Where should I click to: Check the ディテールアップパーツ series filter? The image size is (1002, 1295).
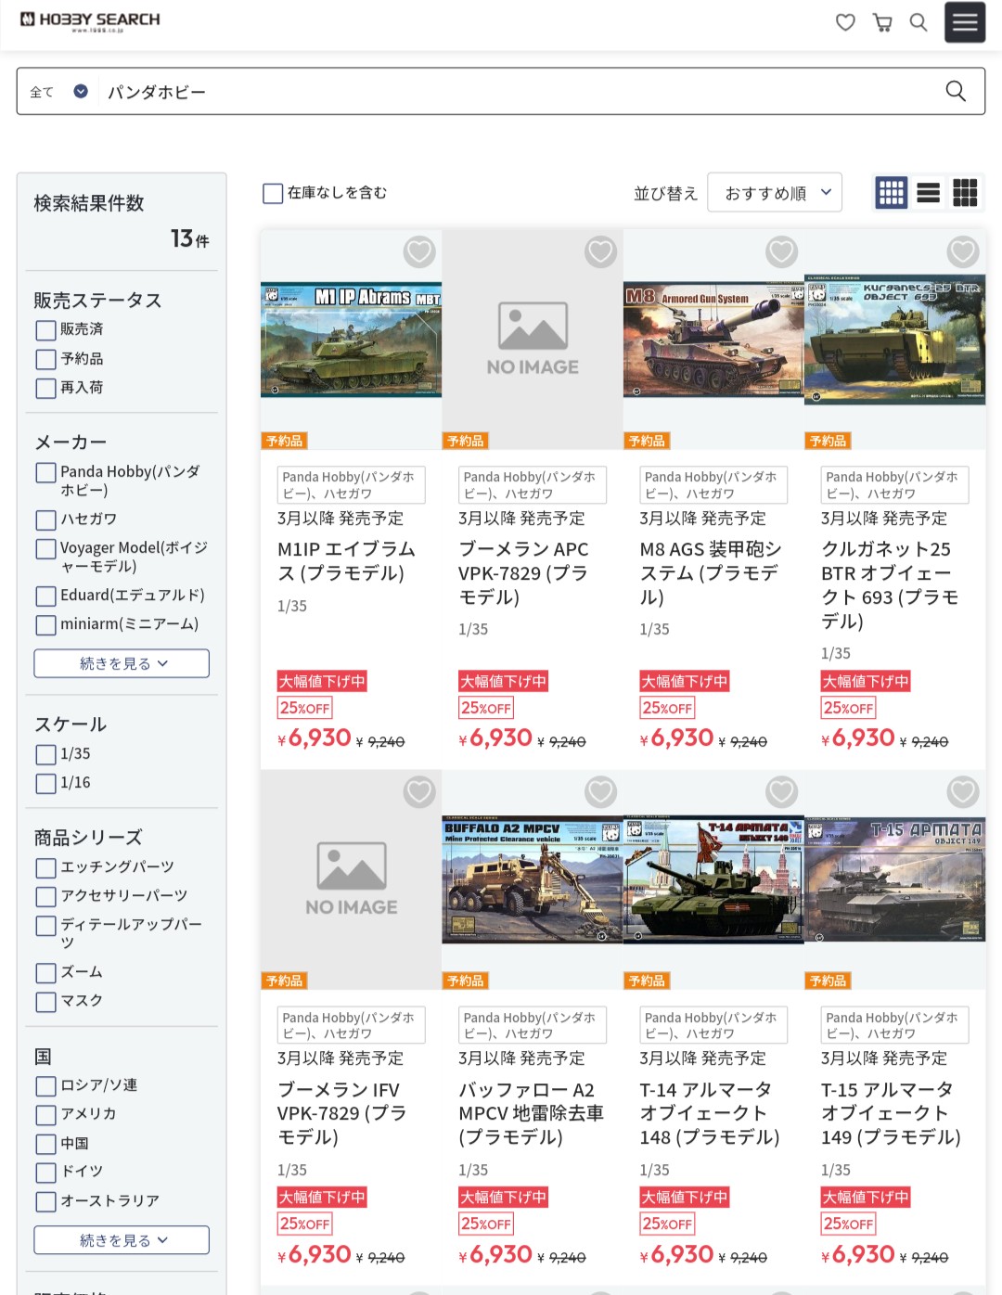point(45,925)
